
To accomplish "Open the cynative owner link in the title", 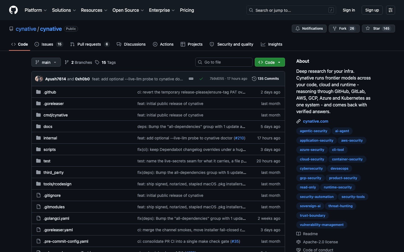I will click(x=26, y=29).
